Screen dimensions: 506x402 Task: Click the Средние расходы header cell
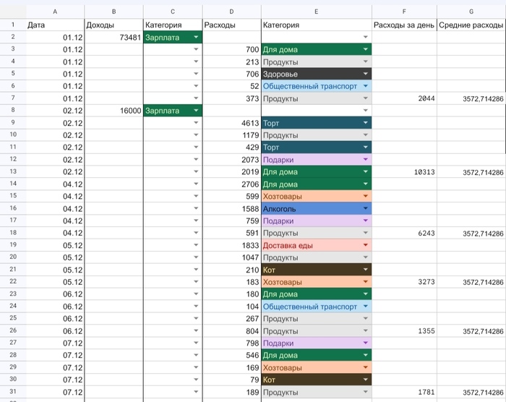(471, 25)
